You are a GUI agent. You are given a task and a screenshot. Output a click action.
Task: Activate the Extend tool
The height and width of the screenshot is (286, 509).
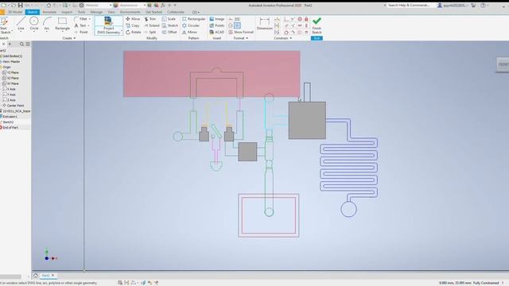152,25
